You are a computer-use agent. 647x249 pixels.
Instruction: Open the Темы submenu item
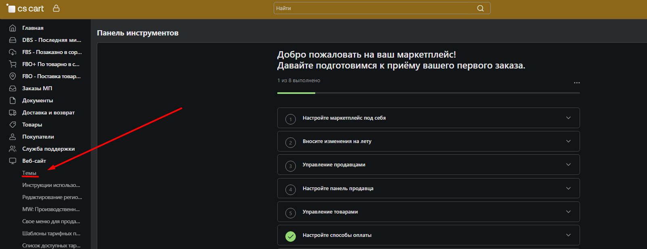pos(29,173)
